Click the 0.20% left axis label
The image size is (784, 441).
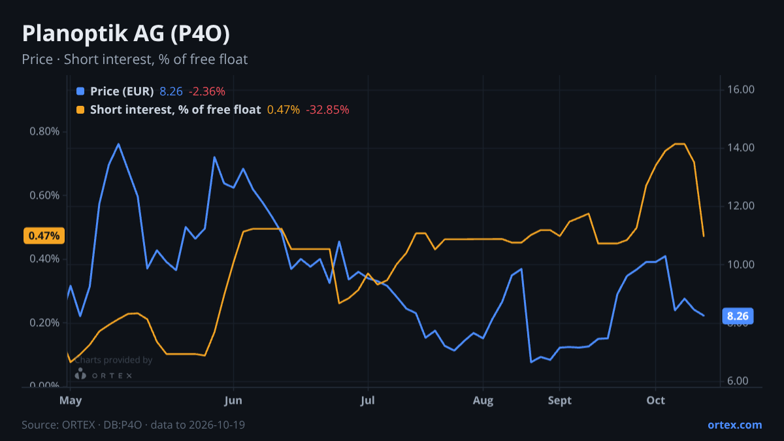click(x=44, y=323)
